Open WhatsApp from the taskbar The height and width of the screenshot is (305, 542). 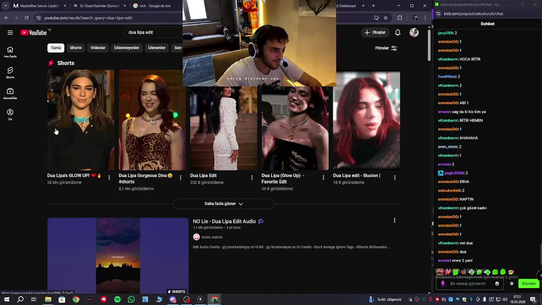coord(131,299)
